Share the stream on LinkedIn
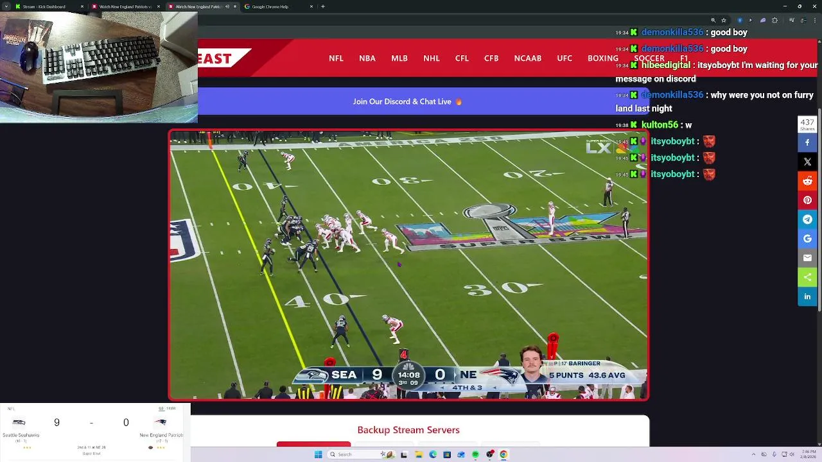The image size is (822, 462). click(x=807, y=296)
